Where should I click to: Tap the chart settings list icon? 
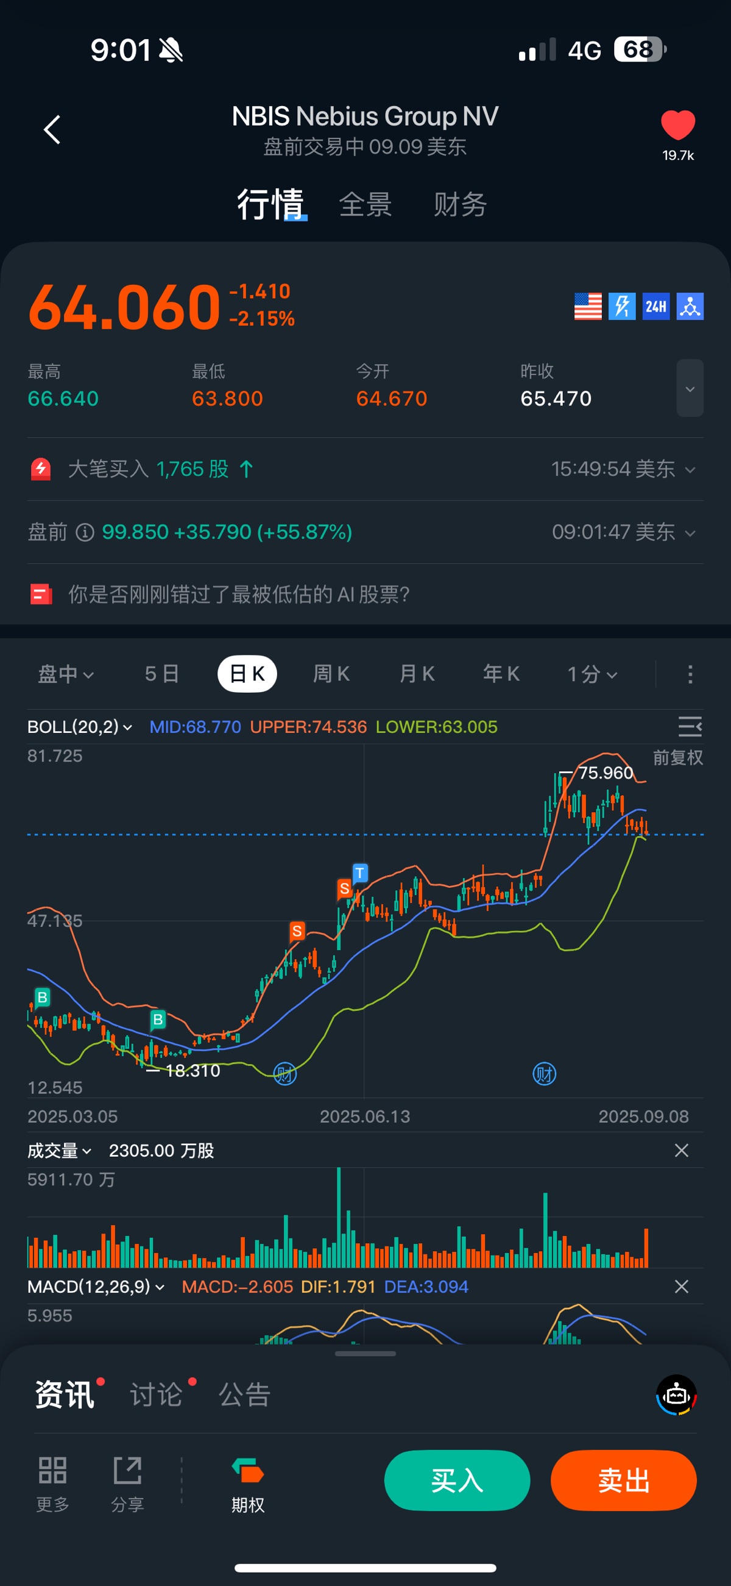689,726
